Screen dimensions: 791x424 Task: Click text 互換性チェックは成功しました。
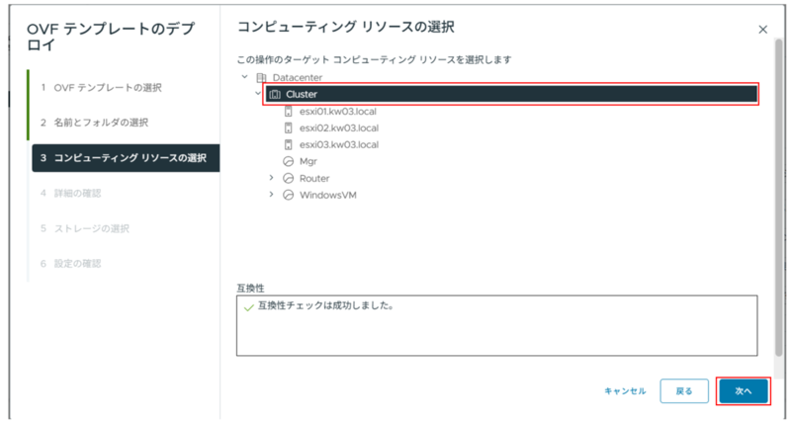(326, 305)
